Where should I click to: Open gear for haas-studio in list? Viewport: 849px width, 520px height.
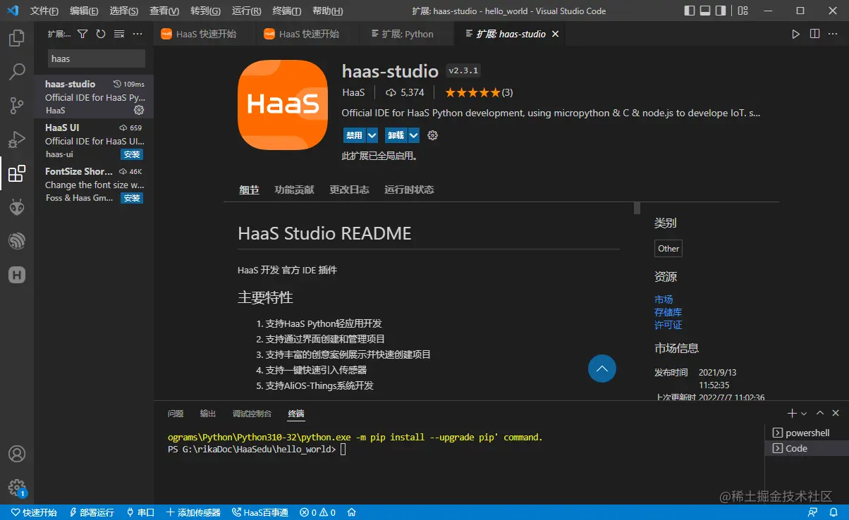(139, 110)
